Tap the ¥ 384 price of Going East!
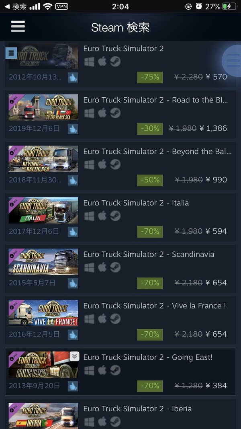 pos(216,386)
